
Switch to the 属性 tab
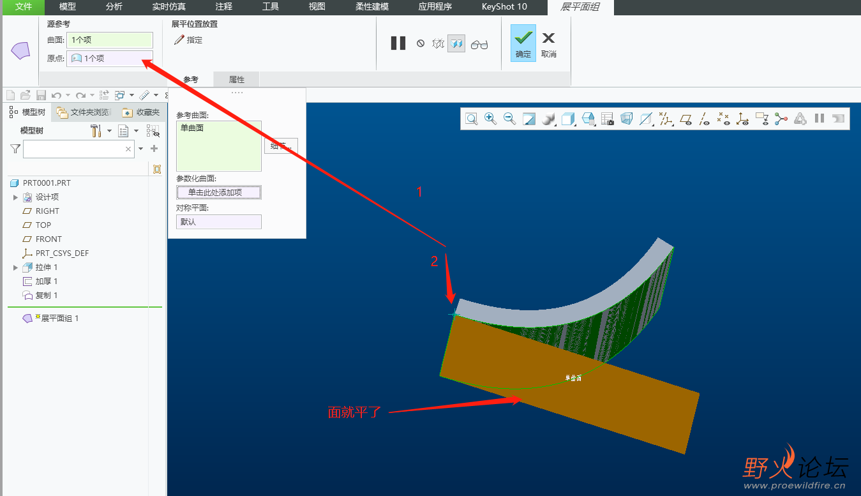[237, 80]
